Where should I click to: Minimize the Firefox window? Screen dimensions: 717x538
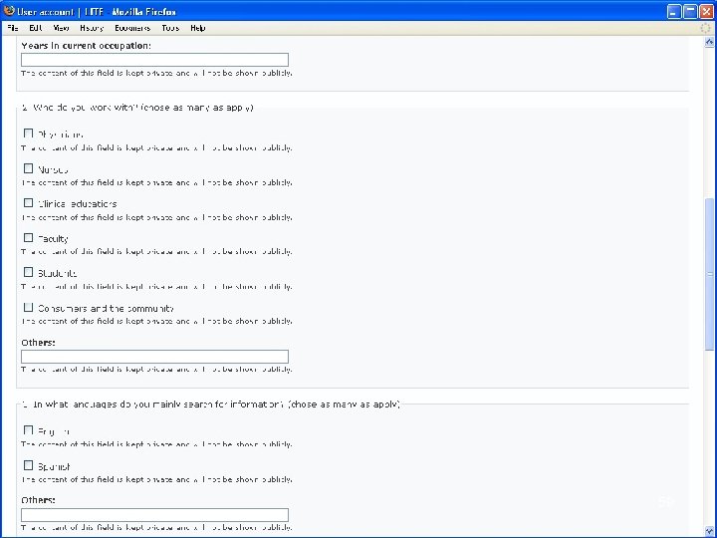674,11
